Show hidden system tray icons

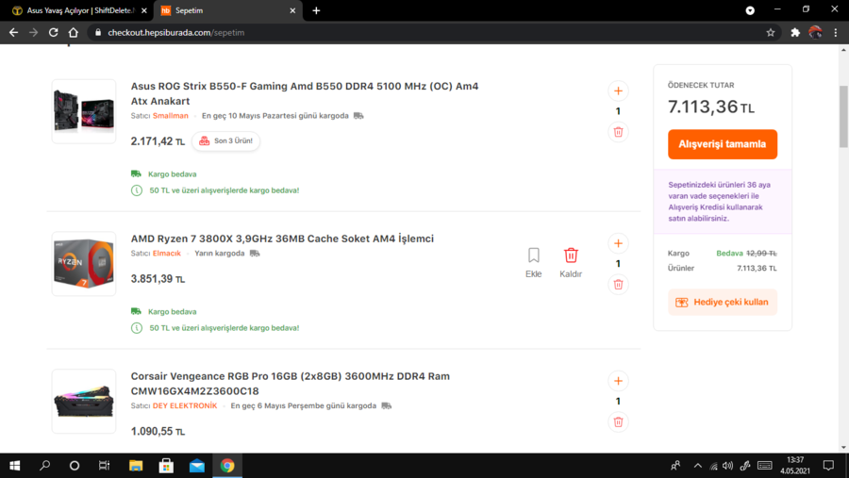click(697, 466)
